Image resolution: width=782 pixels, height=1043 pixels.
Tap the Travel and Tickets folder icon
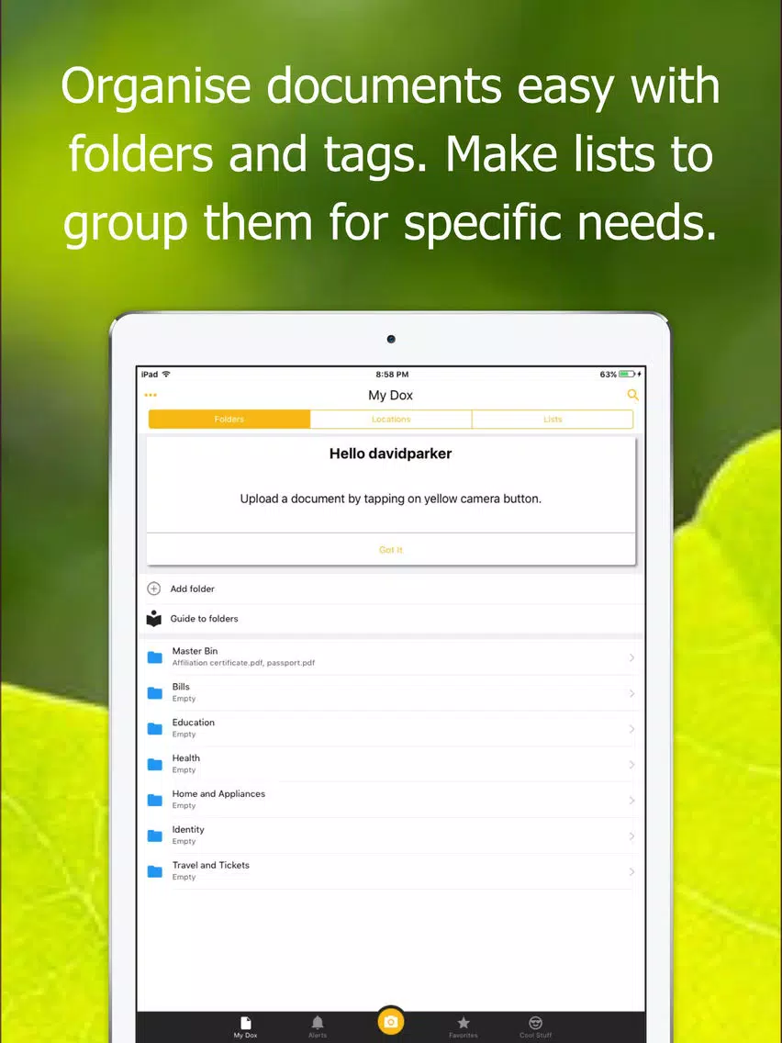[x=155, y=871]
